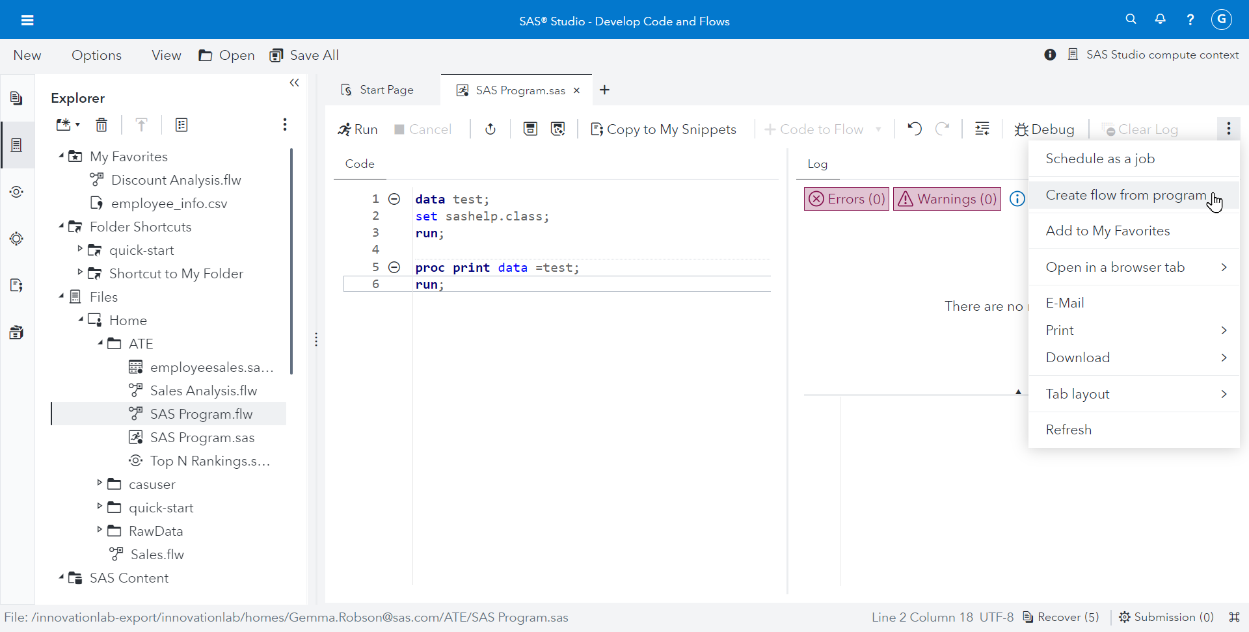Collapse the Explorer panel with the double-chevron

click(294, 83)
